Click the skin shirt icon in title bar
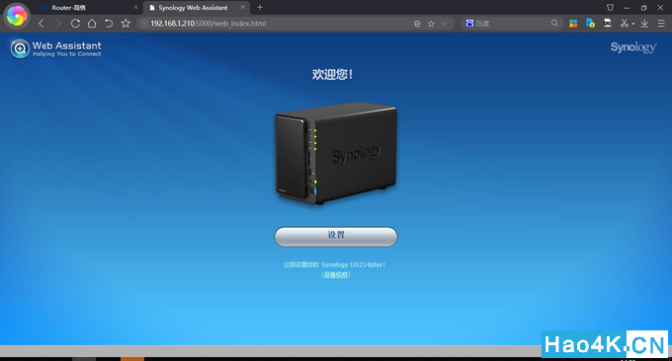 click(x=611, y=7)
